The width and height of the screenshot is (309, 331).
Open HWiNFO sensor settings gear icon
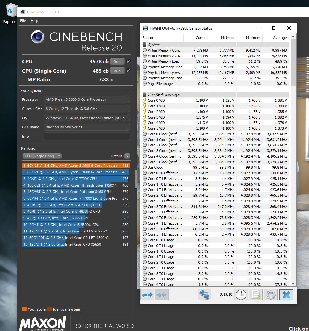point(271,295)
